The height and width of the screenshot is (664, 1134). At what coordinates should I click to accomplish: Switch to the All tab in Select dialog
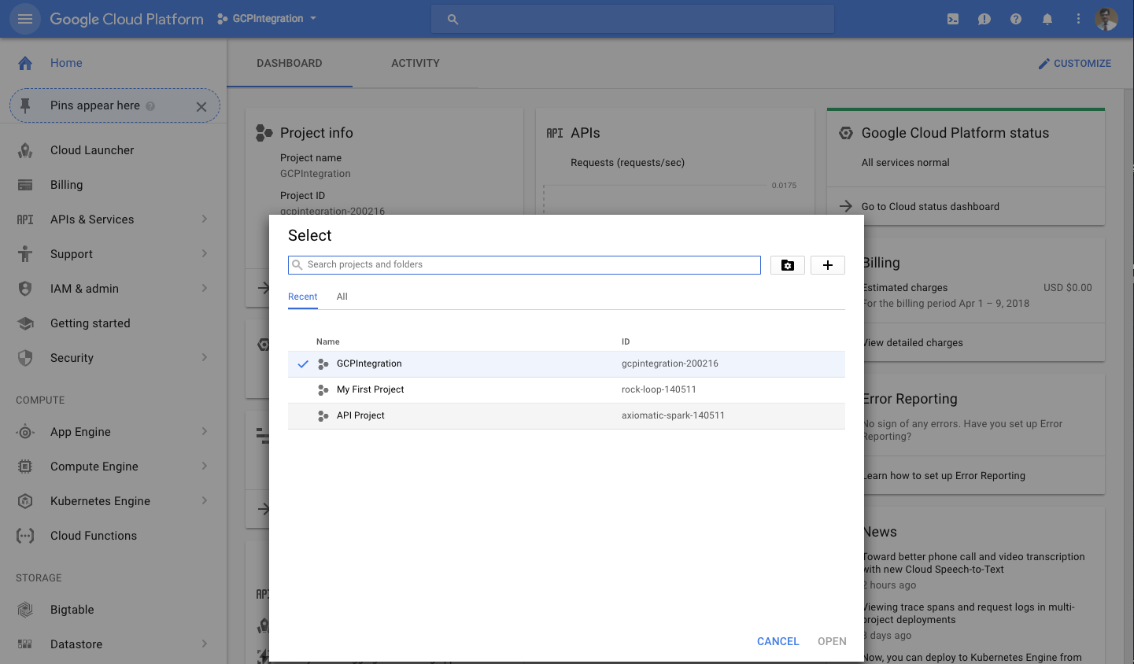(342, 297)
